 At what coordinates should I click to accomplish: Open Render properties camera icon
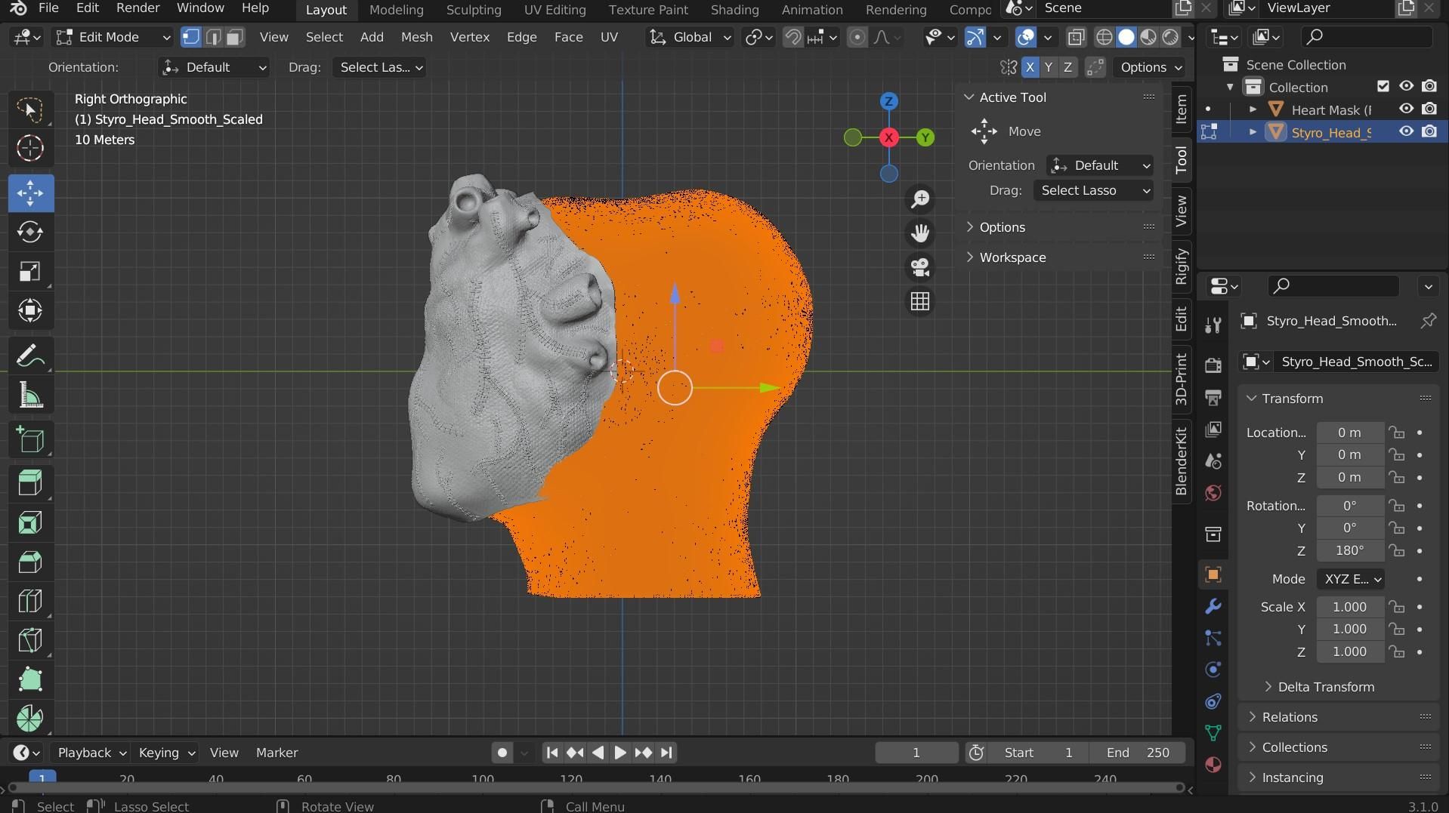(1213, 364)
